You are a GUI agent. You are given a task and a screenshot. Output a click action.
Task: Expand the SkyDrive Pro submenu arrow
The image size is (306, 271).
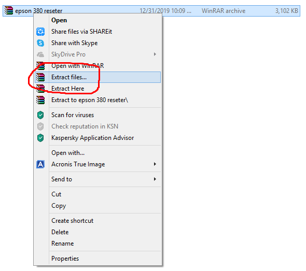(x=155, y=54)
